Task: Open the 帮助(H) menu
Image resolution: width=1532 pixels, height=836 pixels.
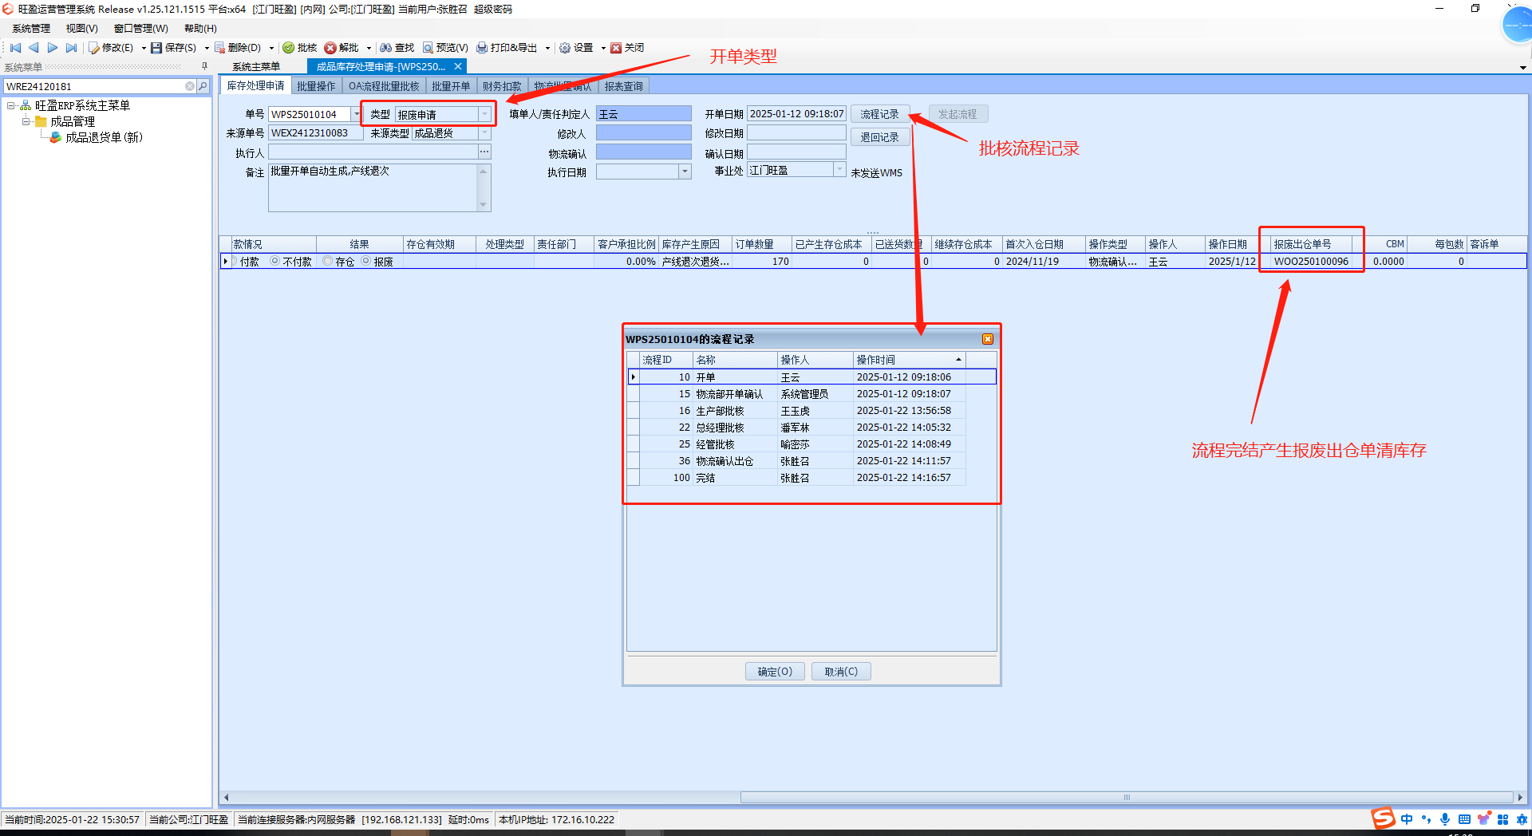Action: coord(200,29)
